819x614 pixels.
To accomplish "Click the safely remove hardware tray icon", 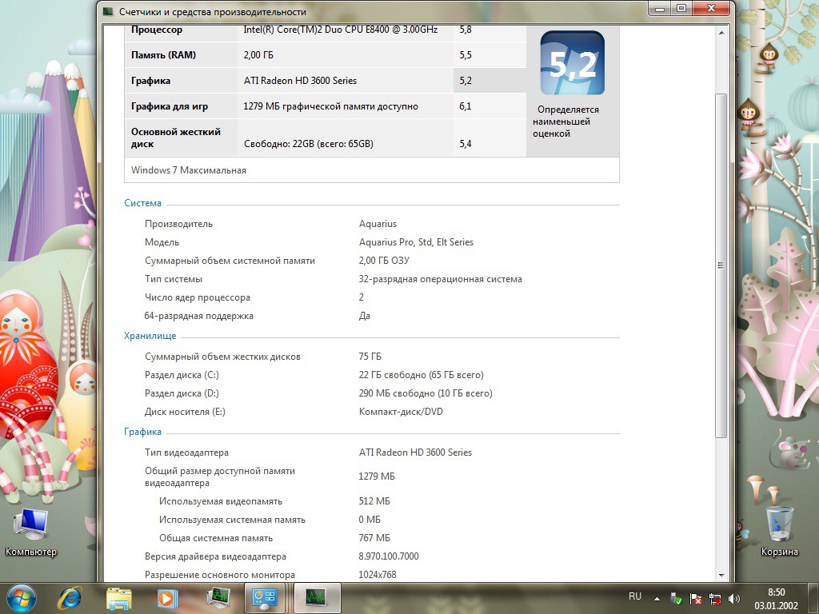I will click(676, 598).
